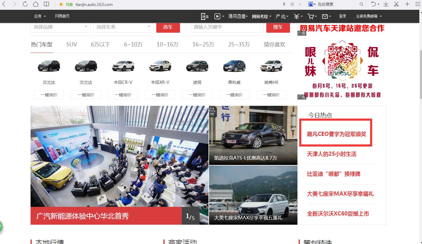Expand the 注册免费邮箱 dropdown
The width and height of the screenshot is (422, 244).
click(369, 16)
